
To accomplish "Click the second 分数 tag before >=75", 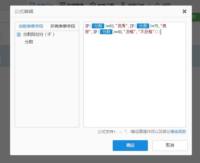I will pos(143,26).
